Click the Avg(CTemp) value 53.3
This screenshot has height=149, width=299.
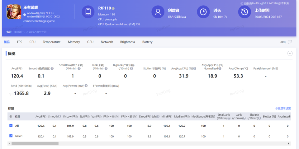[238, 76]
